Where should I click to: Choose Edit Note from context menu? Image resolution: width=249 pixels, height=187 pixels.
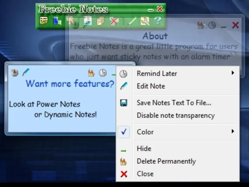[178, 86]
